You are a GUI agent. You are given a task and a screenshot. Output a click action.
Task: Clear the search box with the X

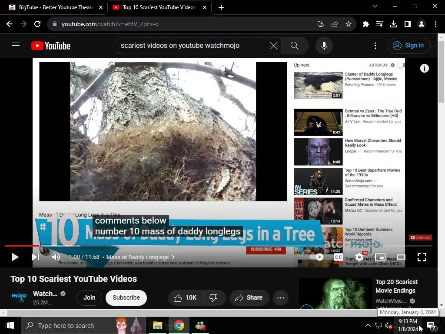274,45
